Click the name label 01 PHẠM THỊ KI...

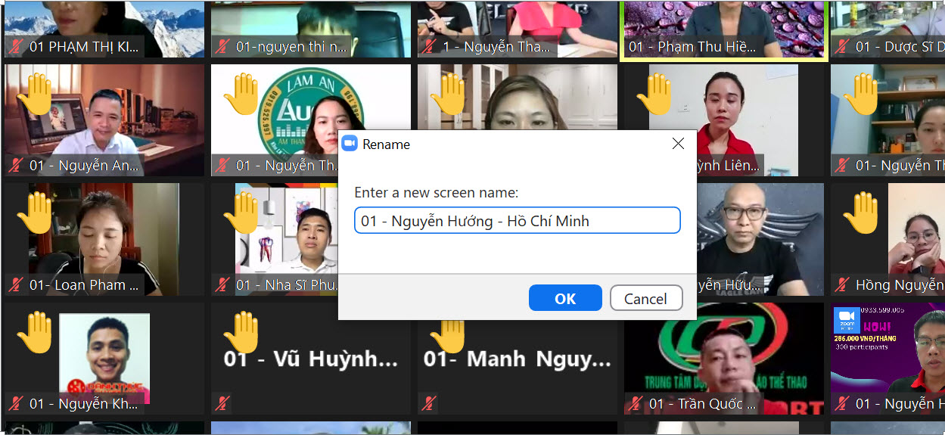tap(84, 47)
